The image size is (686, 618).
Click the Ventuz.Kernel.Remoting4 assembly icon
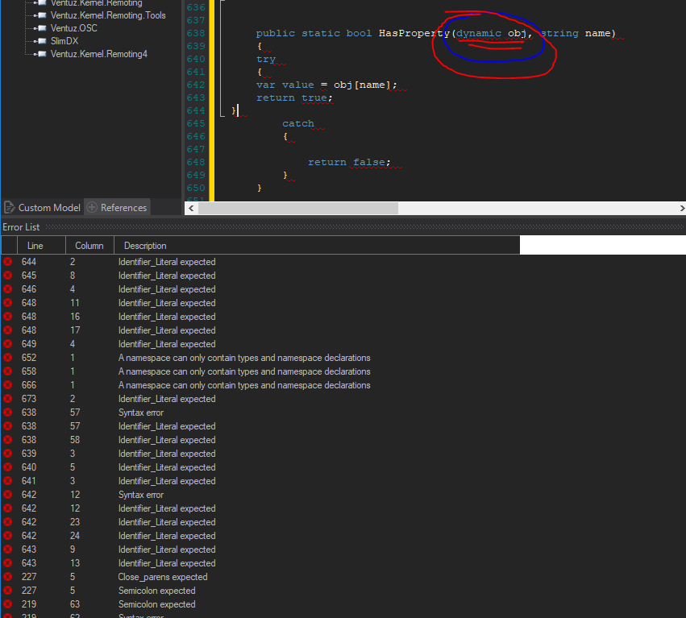(40, 54)
